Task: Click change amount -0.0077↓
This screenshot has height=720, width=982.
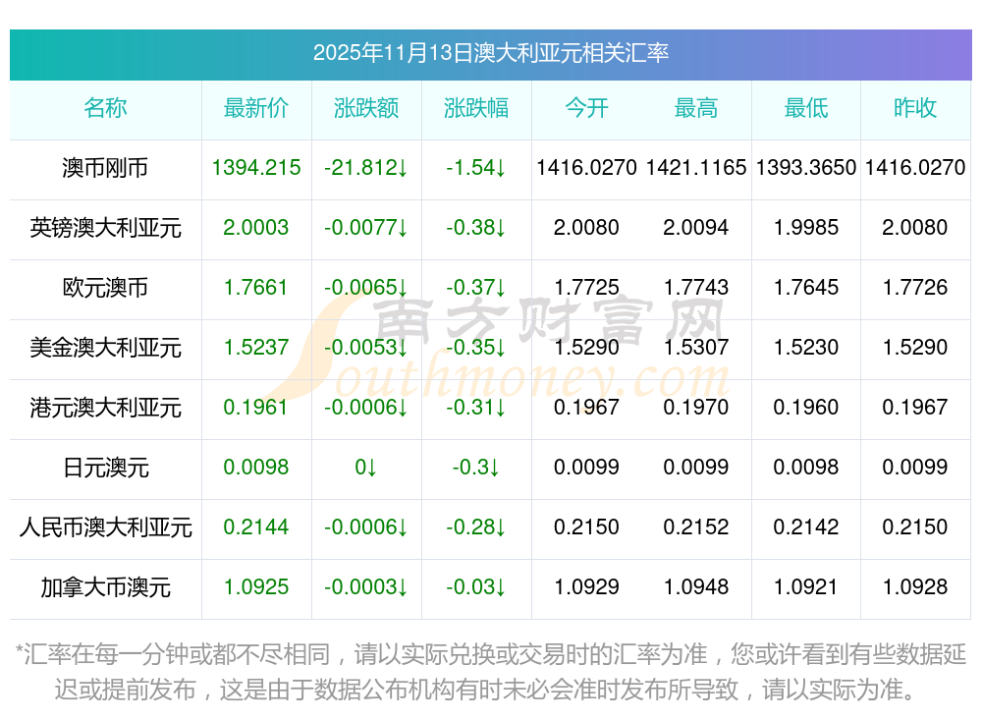Action: point(366,228)
